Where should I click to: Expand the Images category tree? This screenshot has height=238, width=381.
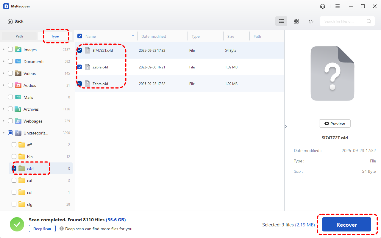(x=4, y=50)
